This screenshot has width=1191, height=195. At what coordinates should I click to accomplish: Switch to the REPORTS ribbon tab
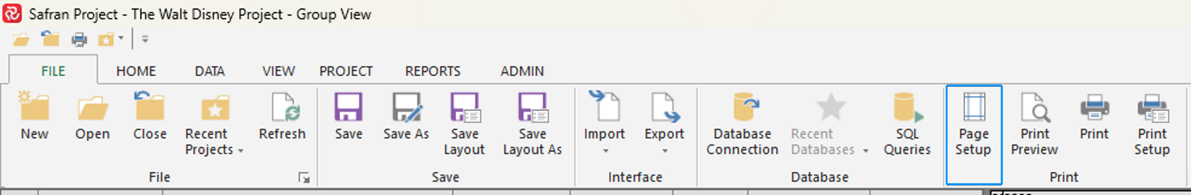coord(433,71)
